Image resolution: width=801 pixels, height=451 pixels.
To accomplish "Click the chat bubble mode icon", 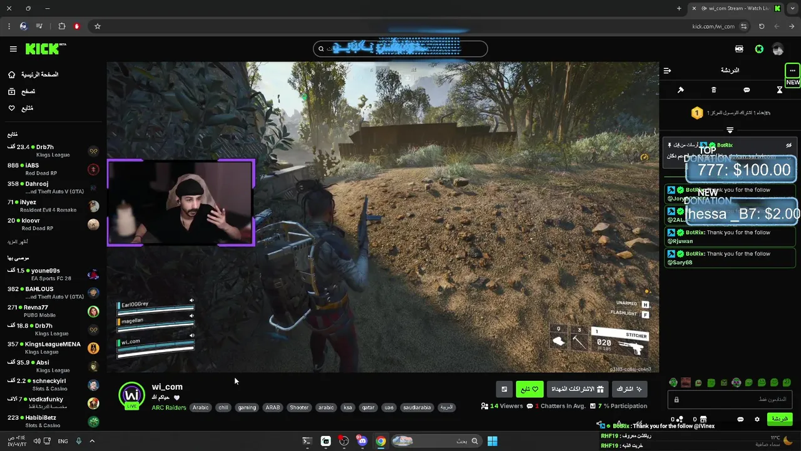I will coord(747,90).
